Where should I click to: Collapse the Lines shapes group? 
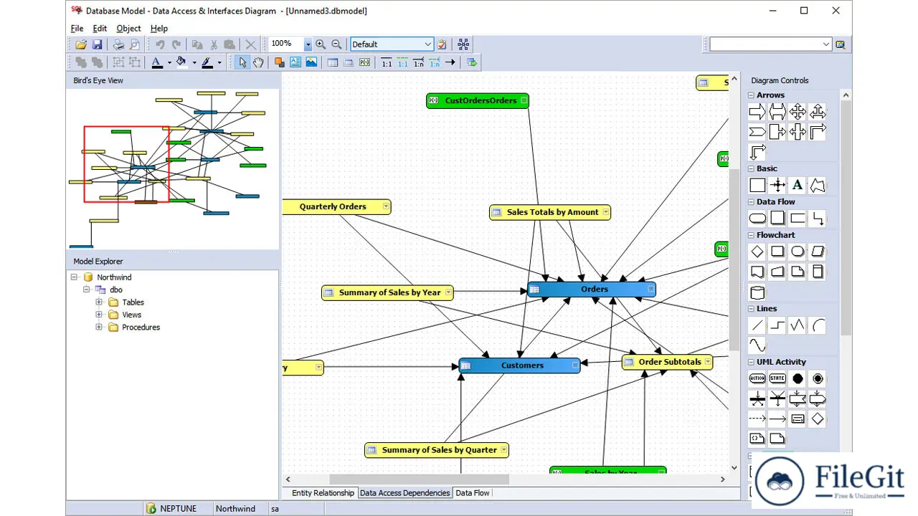(x=752, y=309)
